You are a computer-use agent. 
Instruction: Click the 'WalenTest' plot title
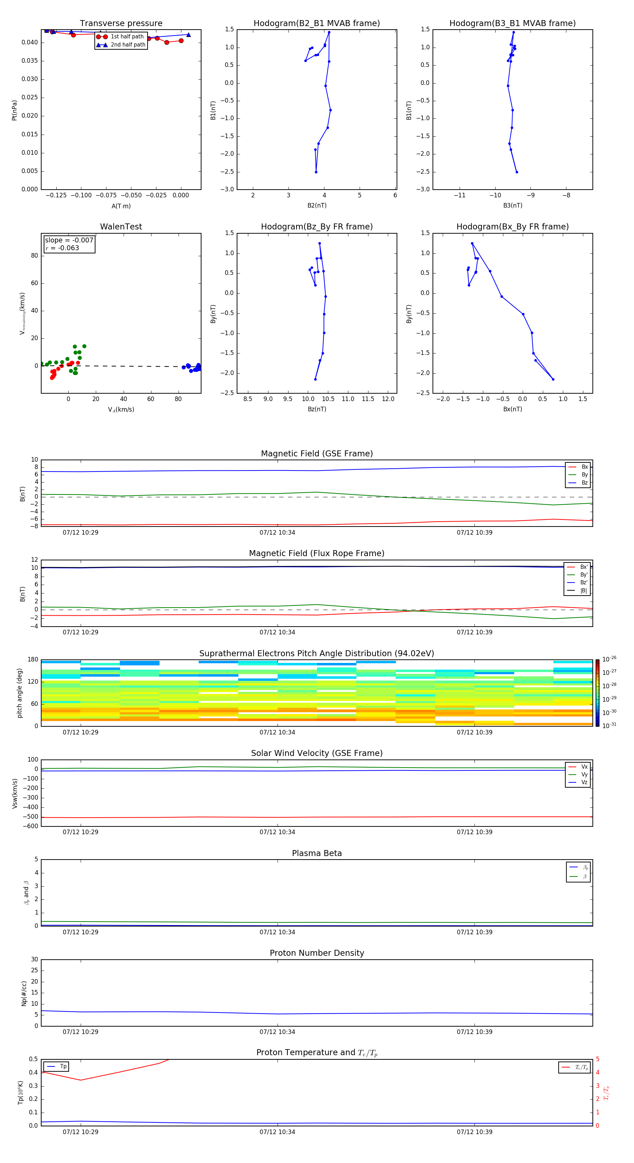[121, 227]
